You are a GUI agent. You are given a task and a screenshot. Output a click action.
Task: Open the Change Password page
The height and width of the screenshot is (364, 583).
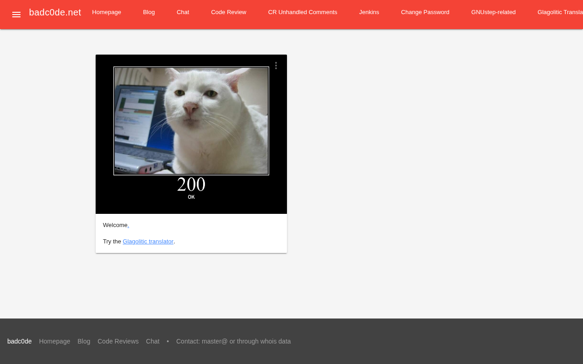425,12
